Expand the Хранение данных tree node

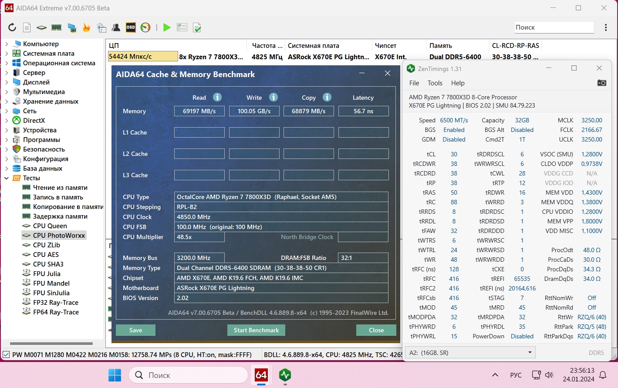tap(7, 101)
